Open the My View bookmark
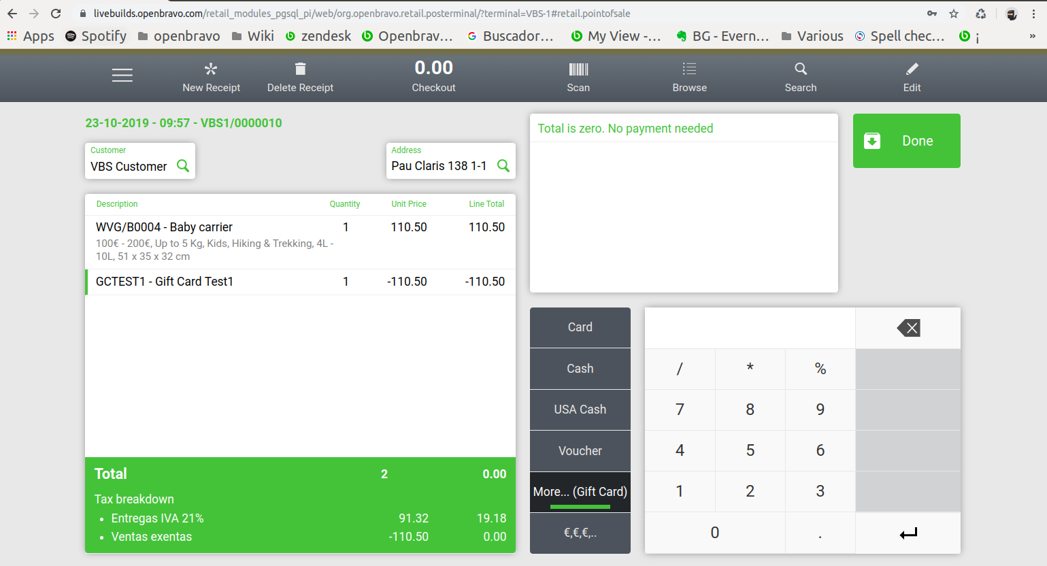This screenshot has height=566, width=1047. 616,36
